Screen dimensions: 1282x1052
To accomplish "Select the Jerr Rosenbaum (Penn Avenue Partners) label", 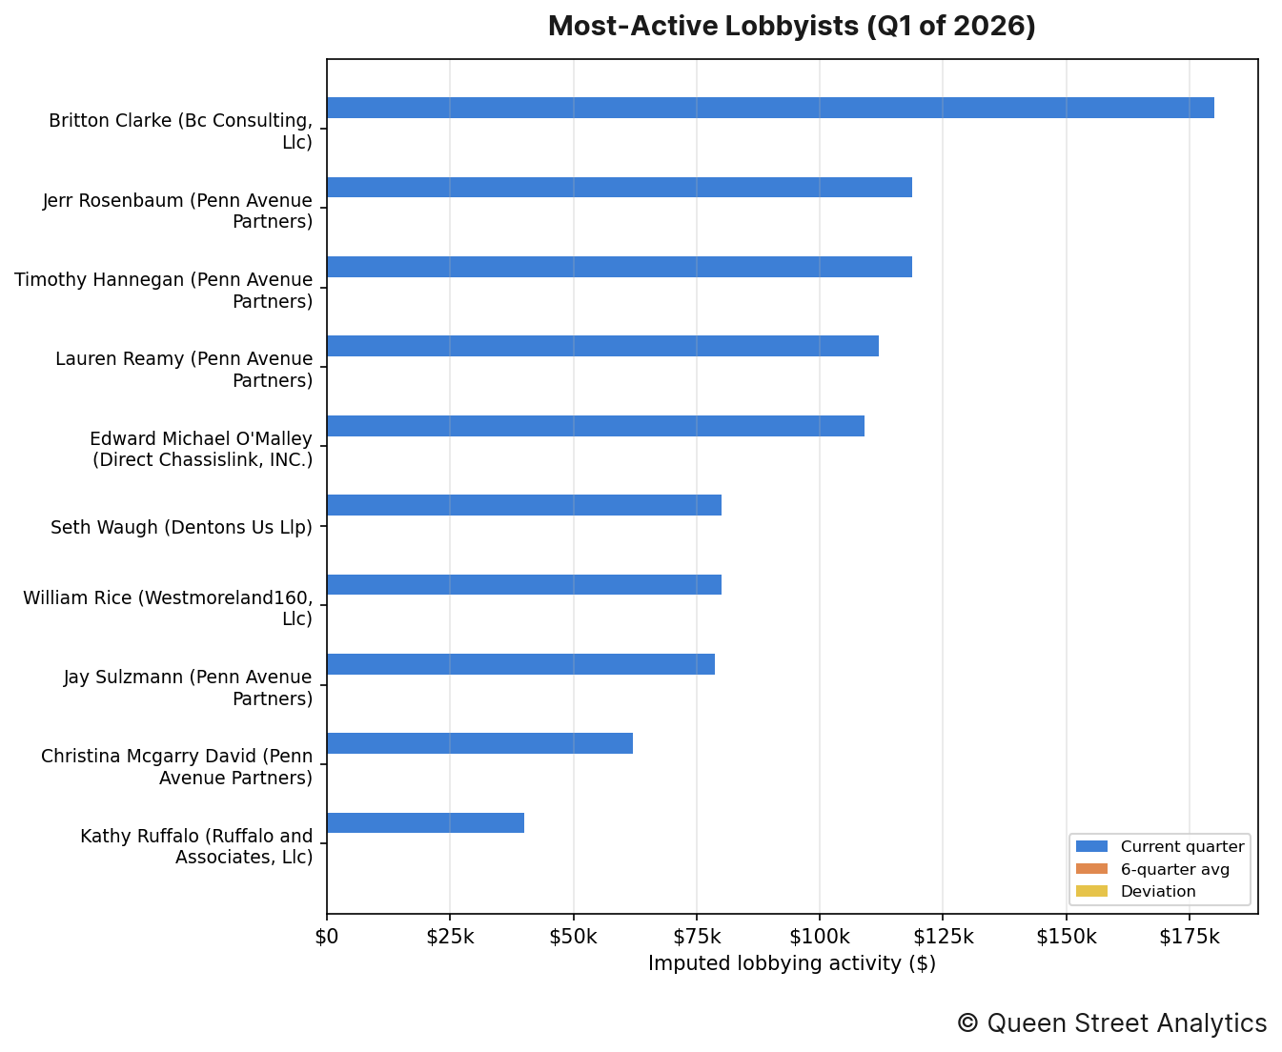I will click(x=177, y=211).
